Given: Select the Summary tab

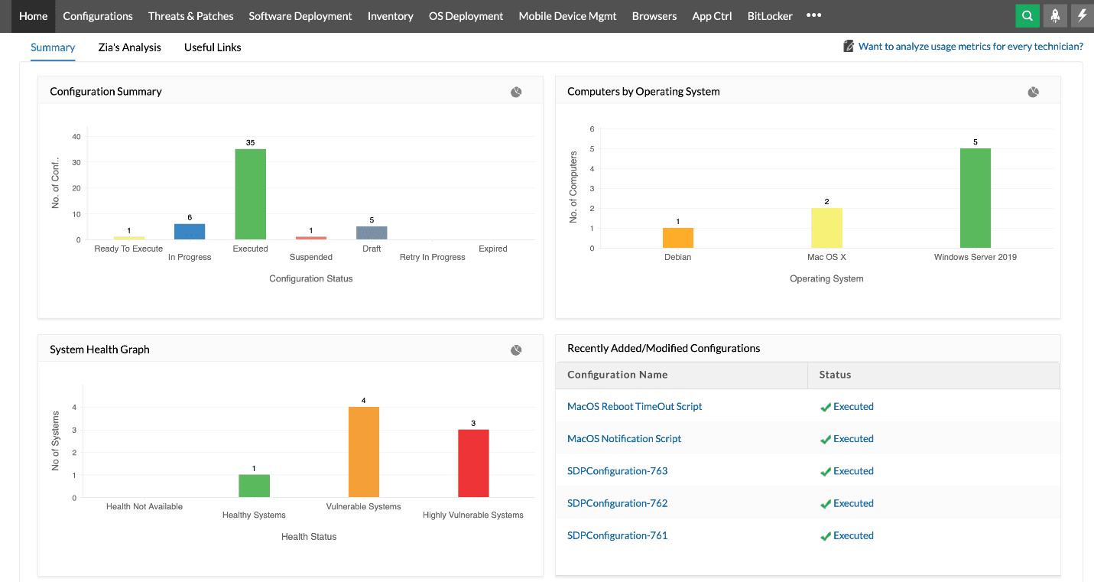Looking at the screenshot, I should [53, 47].
